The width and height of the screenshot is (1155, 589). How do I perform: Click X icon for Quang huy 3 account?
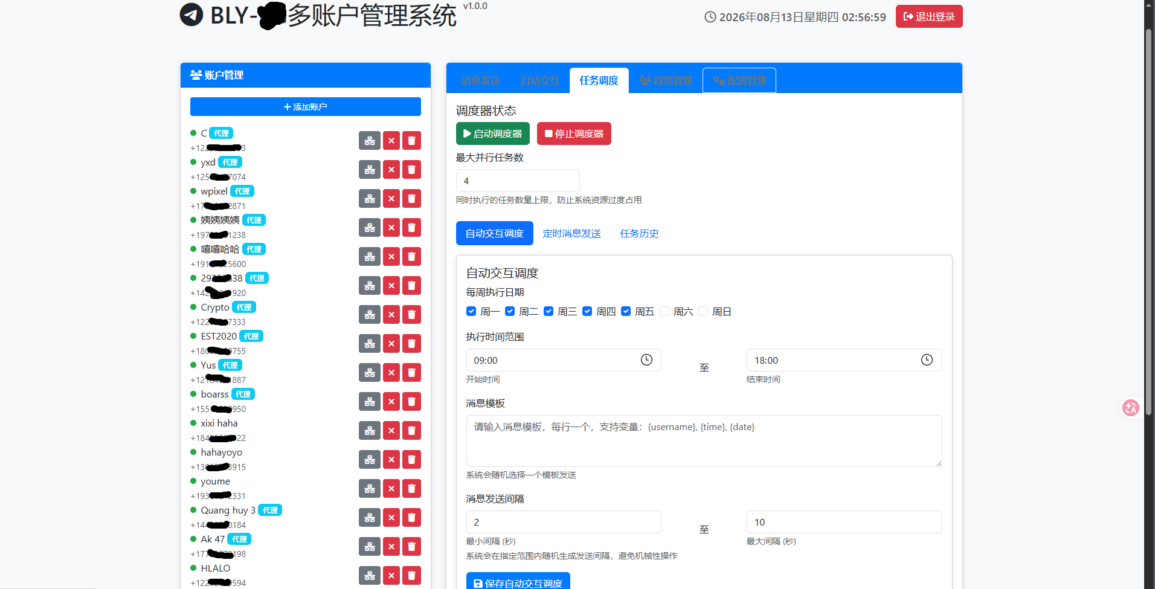coord(391,518)
